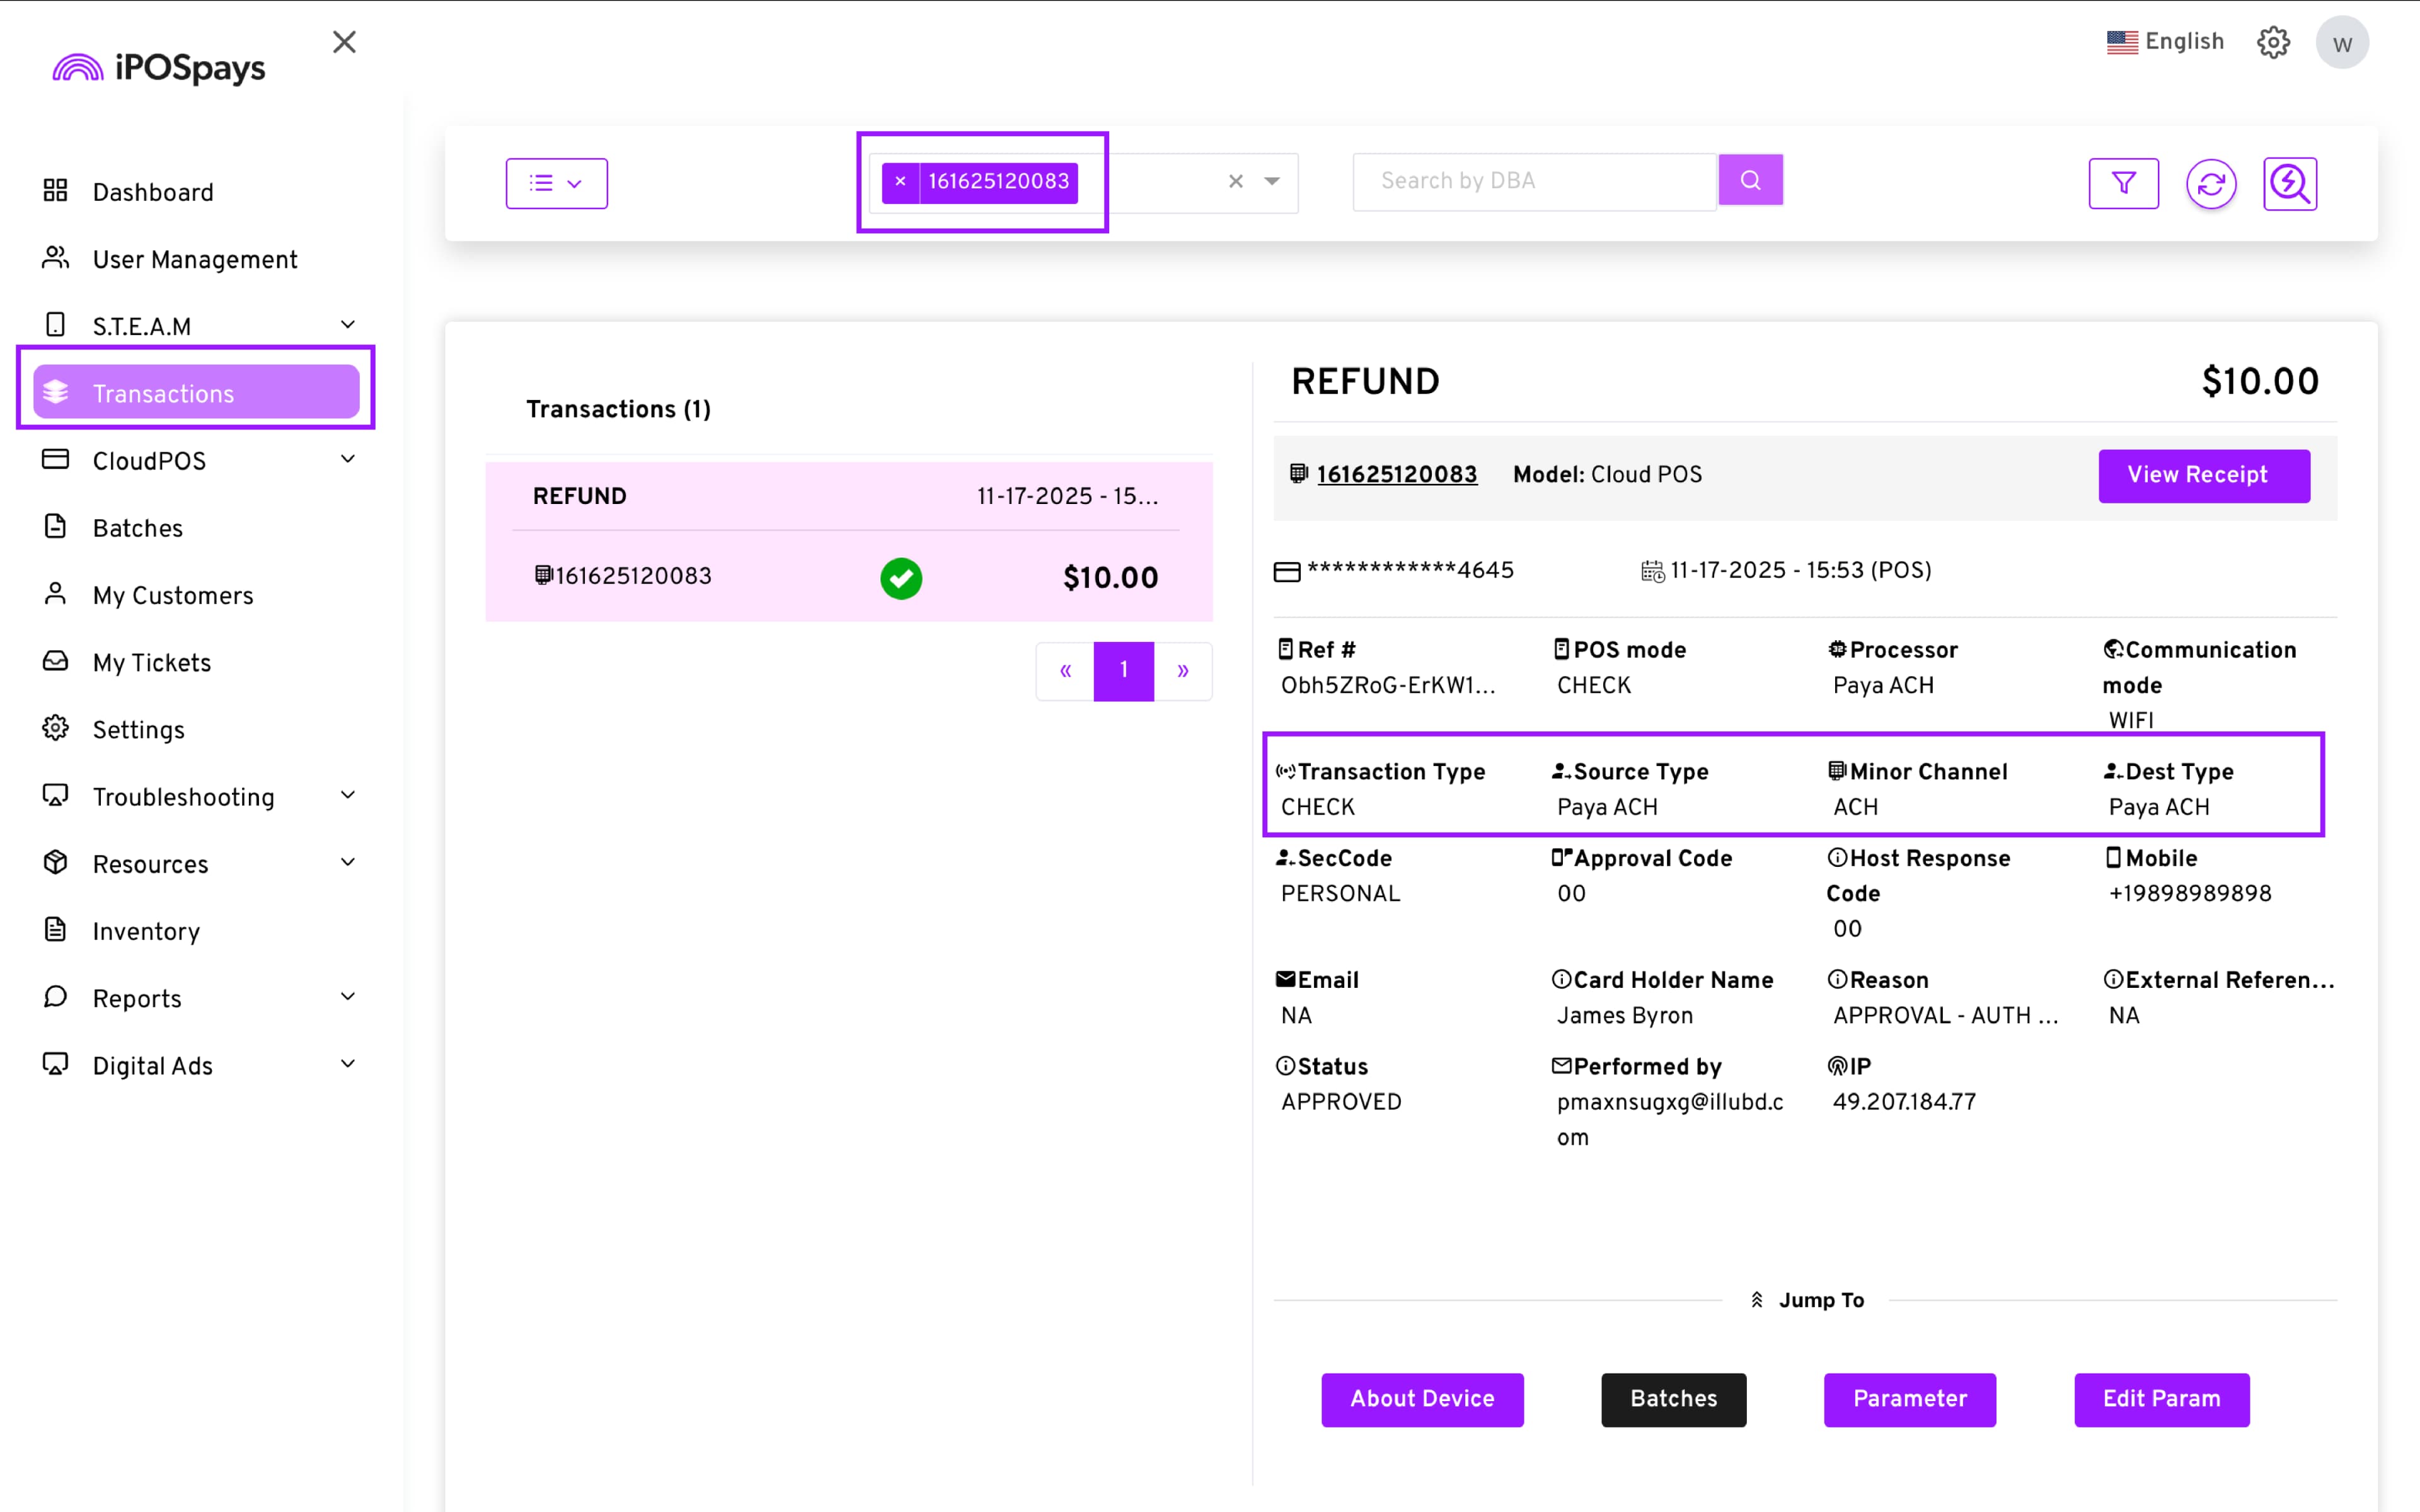Image resolution: width=2420 pixels, height=1512 pixels.
Task: Click the magenta search magnifier button
Action: (1750, 180)
